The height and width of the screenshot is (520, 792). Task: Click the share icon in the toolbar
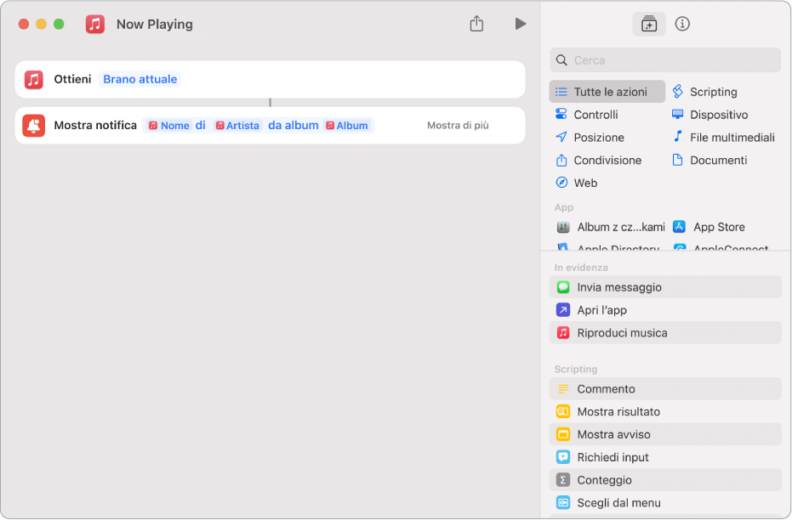click(476, 24)
